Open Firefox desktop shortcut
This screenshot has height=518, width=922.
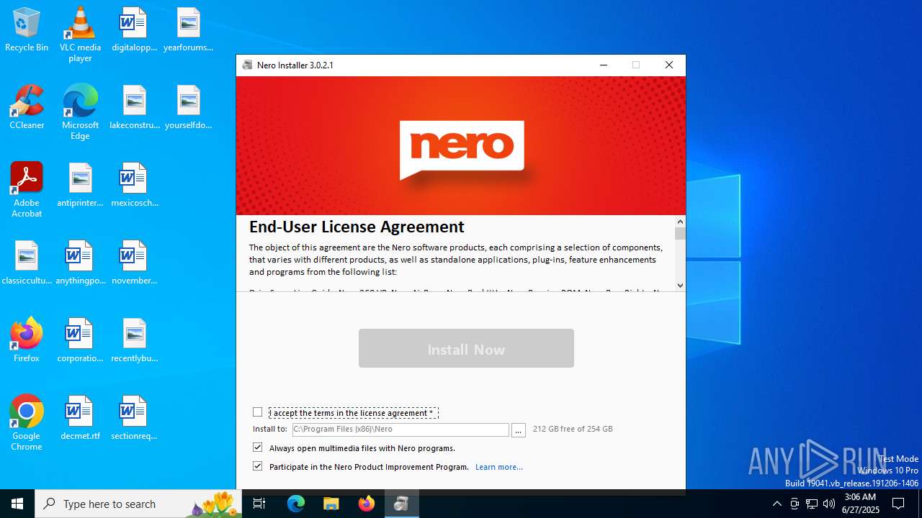click(x=27, y=341)
